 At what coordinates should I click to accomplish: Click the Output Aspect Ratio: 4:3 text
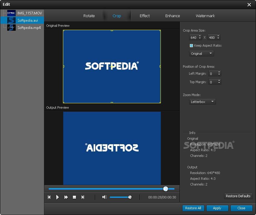click(x=203, y=179)
